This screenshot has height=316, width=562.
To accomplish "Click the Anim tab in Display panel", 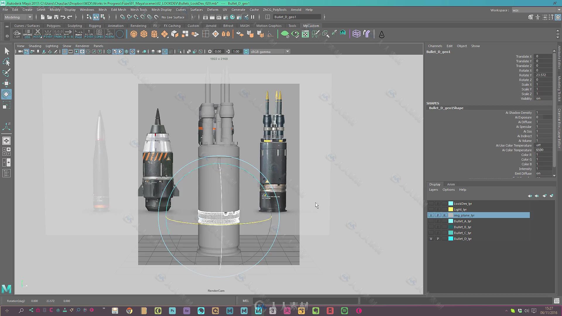I will [451, 184].
